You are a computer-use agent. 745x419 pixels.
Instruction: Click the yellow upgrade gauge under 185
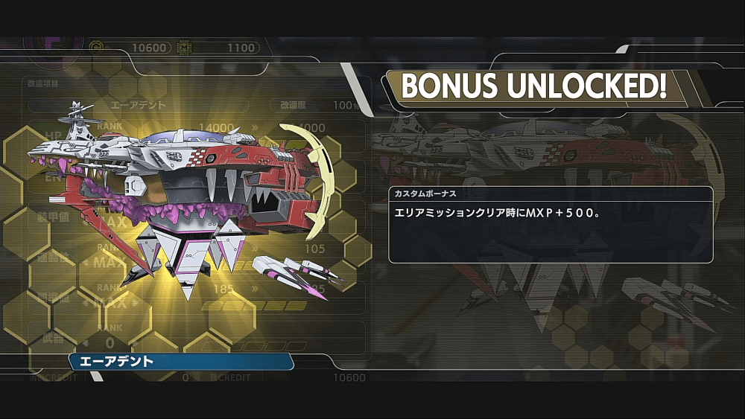click(255, 306)
